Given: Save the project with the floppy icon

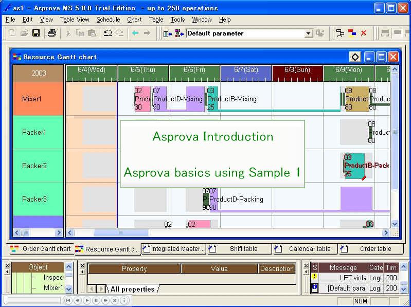Looking at the screenshot, I should (36, 33).
